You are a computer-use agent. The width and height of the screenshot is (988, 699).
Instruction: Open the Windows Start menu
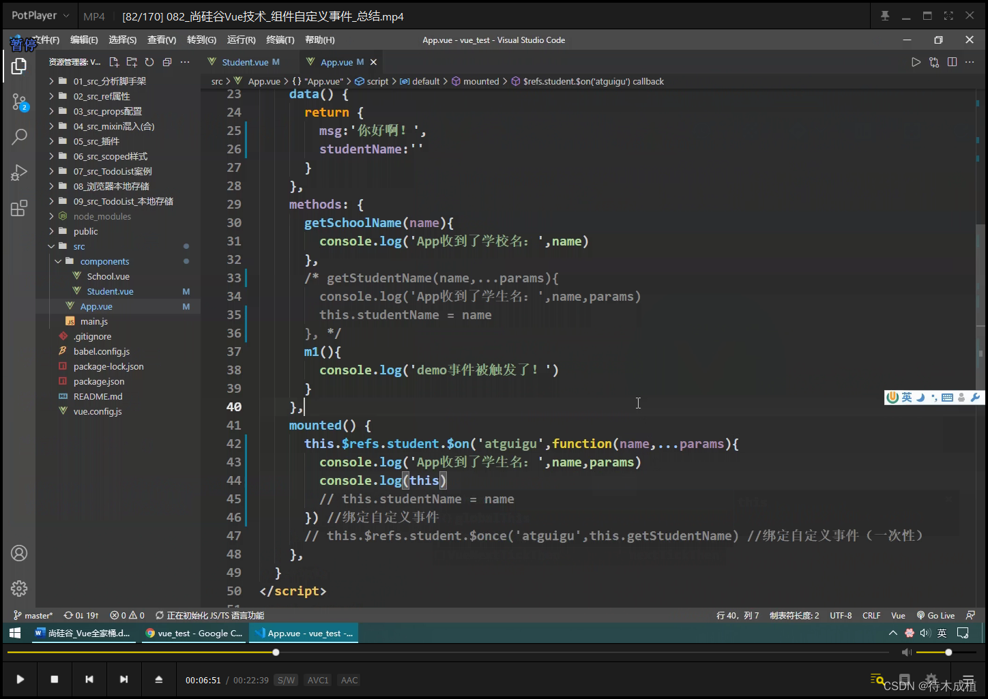tap(15, 633)
